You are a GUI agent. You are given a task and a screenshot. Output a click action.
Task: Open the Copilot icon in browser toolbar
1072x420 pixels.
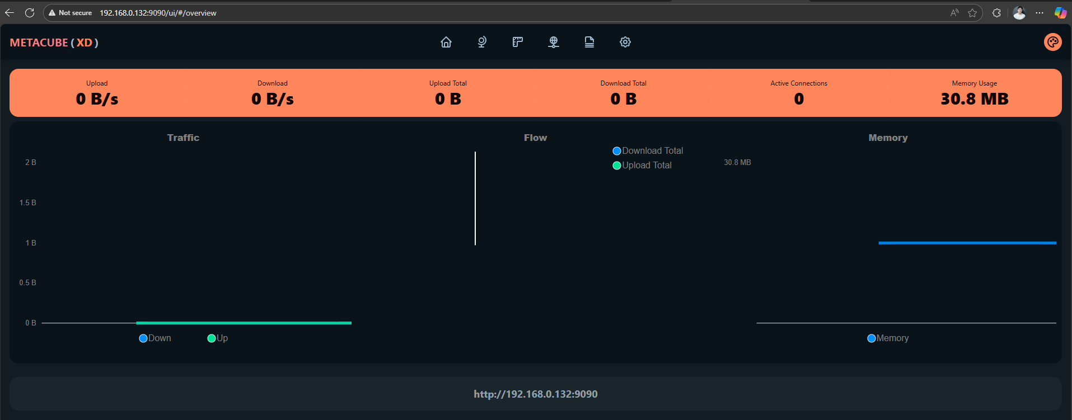click(1060, 13)
